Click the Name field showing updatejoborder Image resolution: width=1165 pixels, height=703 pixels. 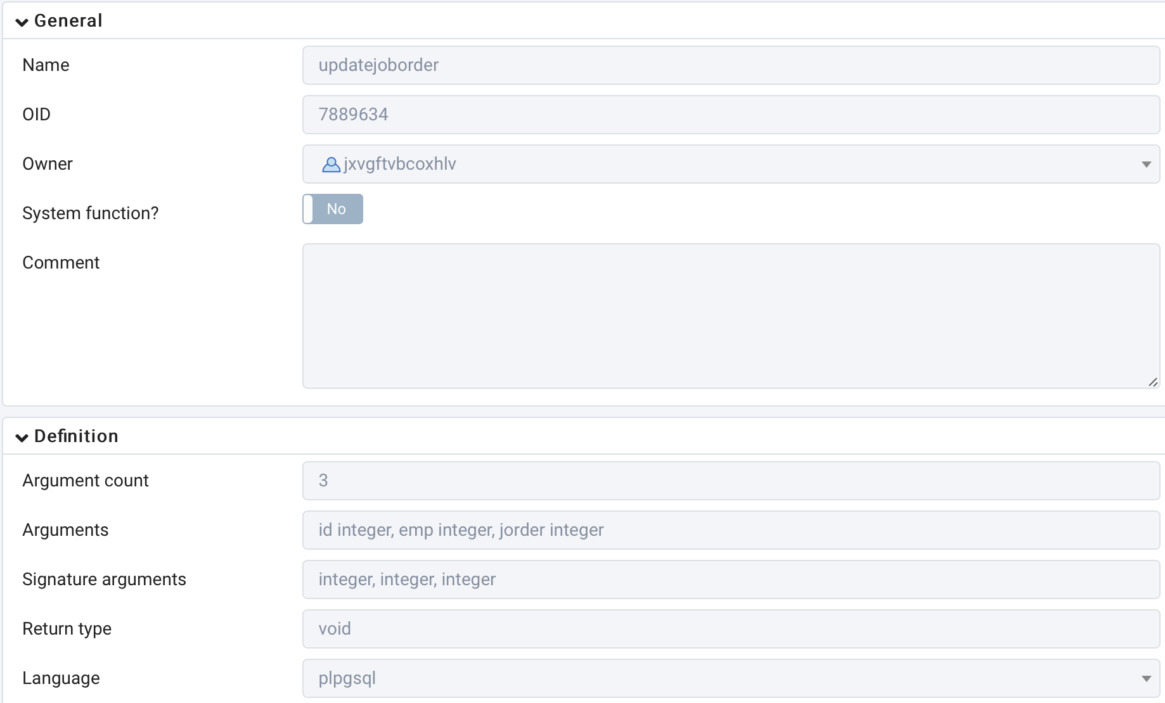click(731, 65)
